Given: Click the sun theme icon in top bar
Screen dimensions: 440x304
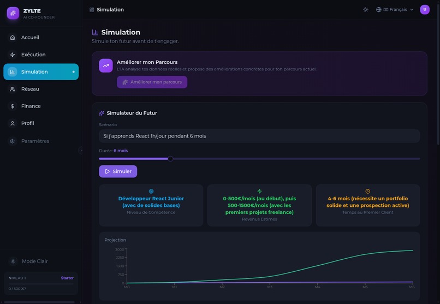Looking at the screenshot, I should [365, 9].
